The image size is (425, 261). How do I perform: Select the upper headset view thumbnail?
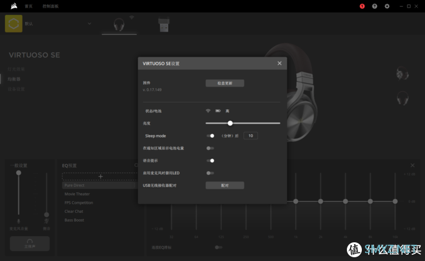(402, 74)
